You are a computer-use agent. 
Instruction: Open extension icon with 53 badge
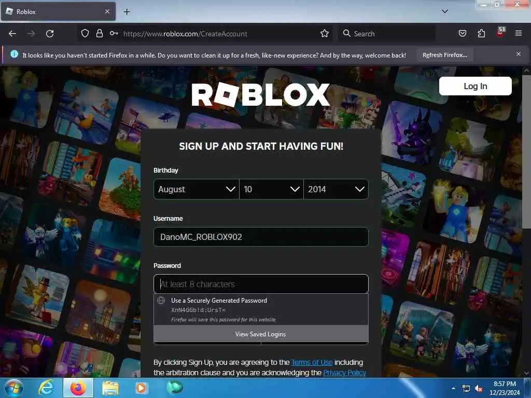tap(500, 32)
